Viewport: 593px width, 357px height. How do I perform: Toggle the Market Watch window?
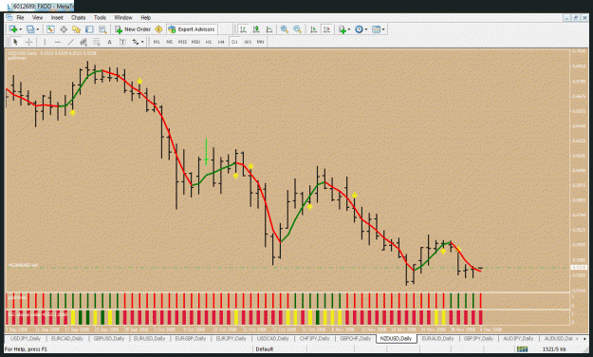[50, 29]
